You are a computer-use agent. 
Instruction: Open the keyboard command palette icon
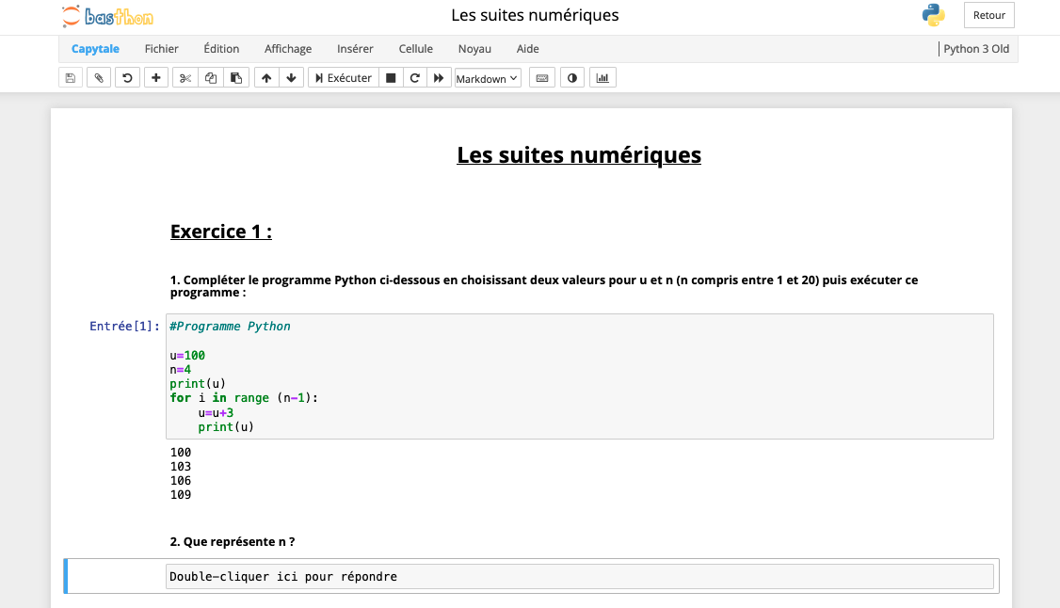tap(542, 78)
